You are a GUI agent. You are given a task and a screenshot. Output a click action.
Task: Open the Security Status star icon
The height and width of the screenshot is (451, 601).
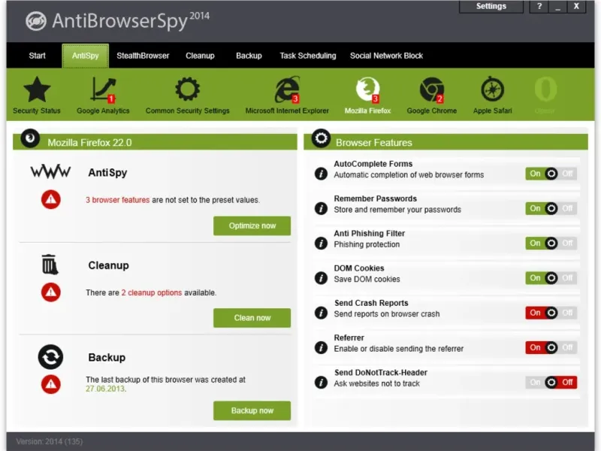pyautogui.click(x=37, y=89)
